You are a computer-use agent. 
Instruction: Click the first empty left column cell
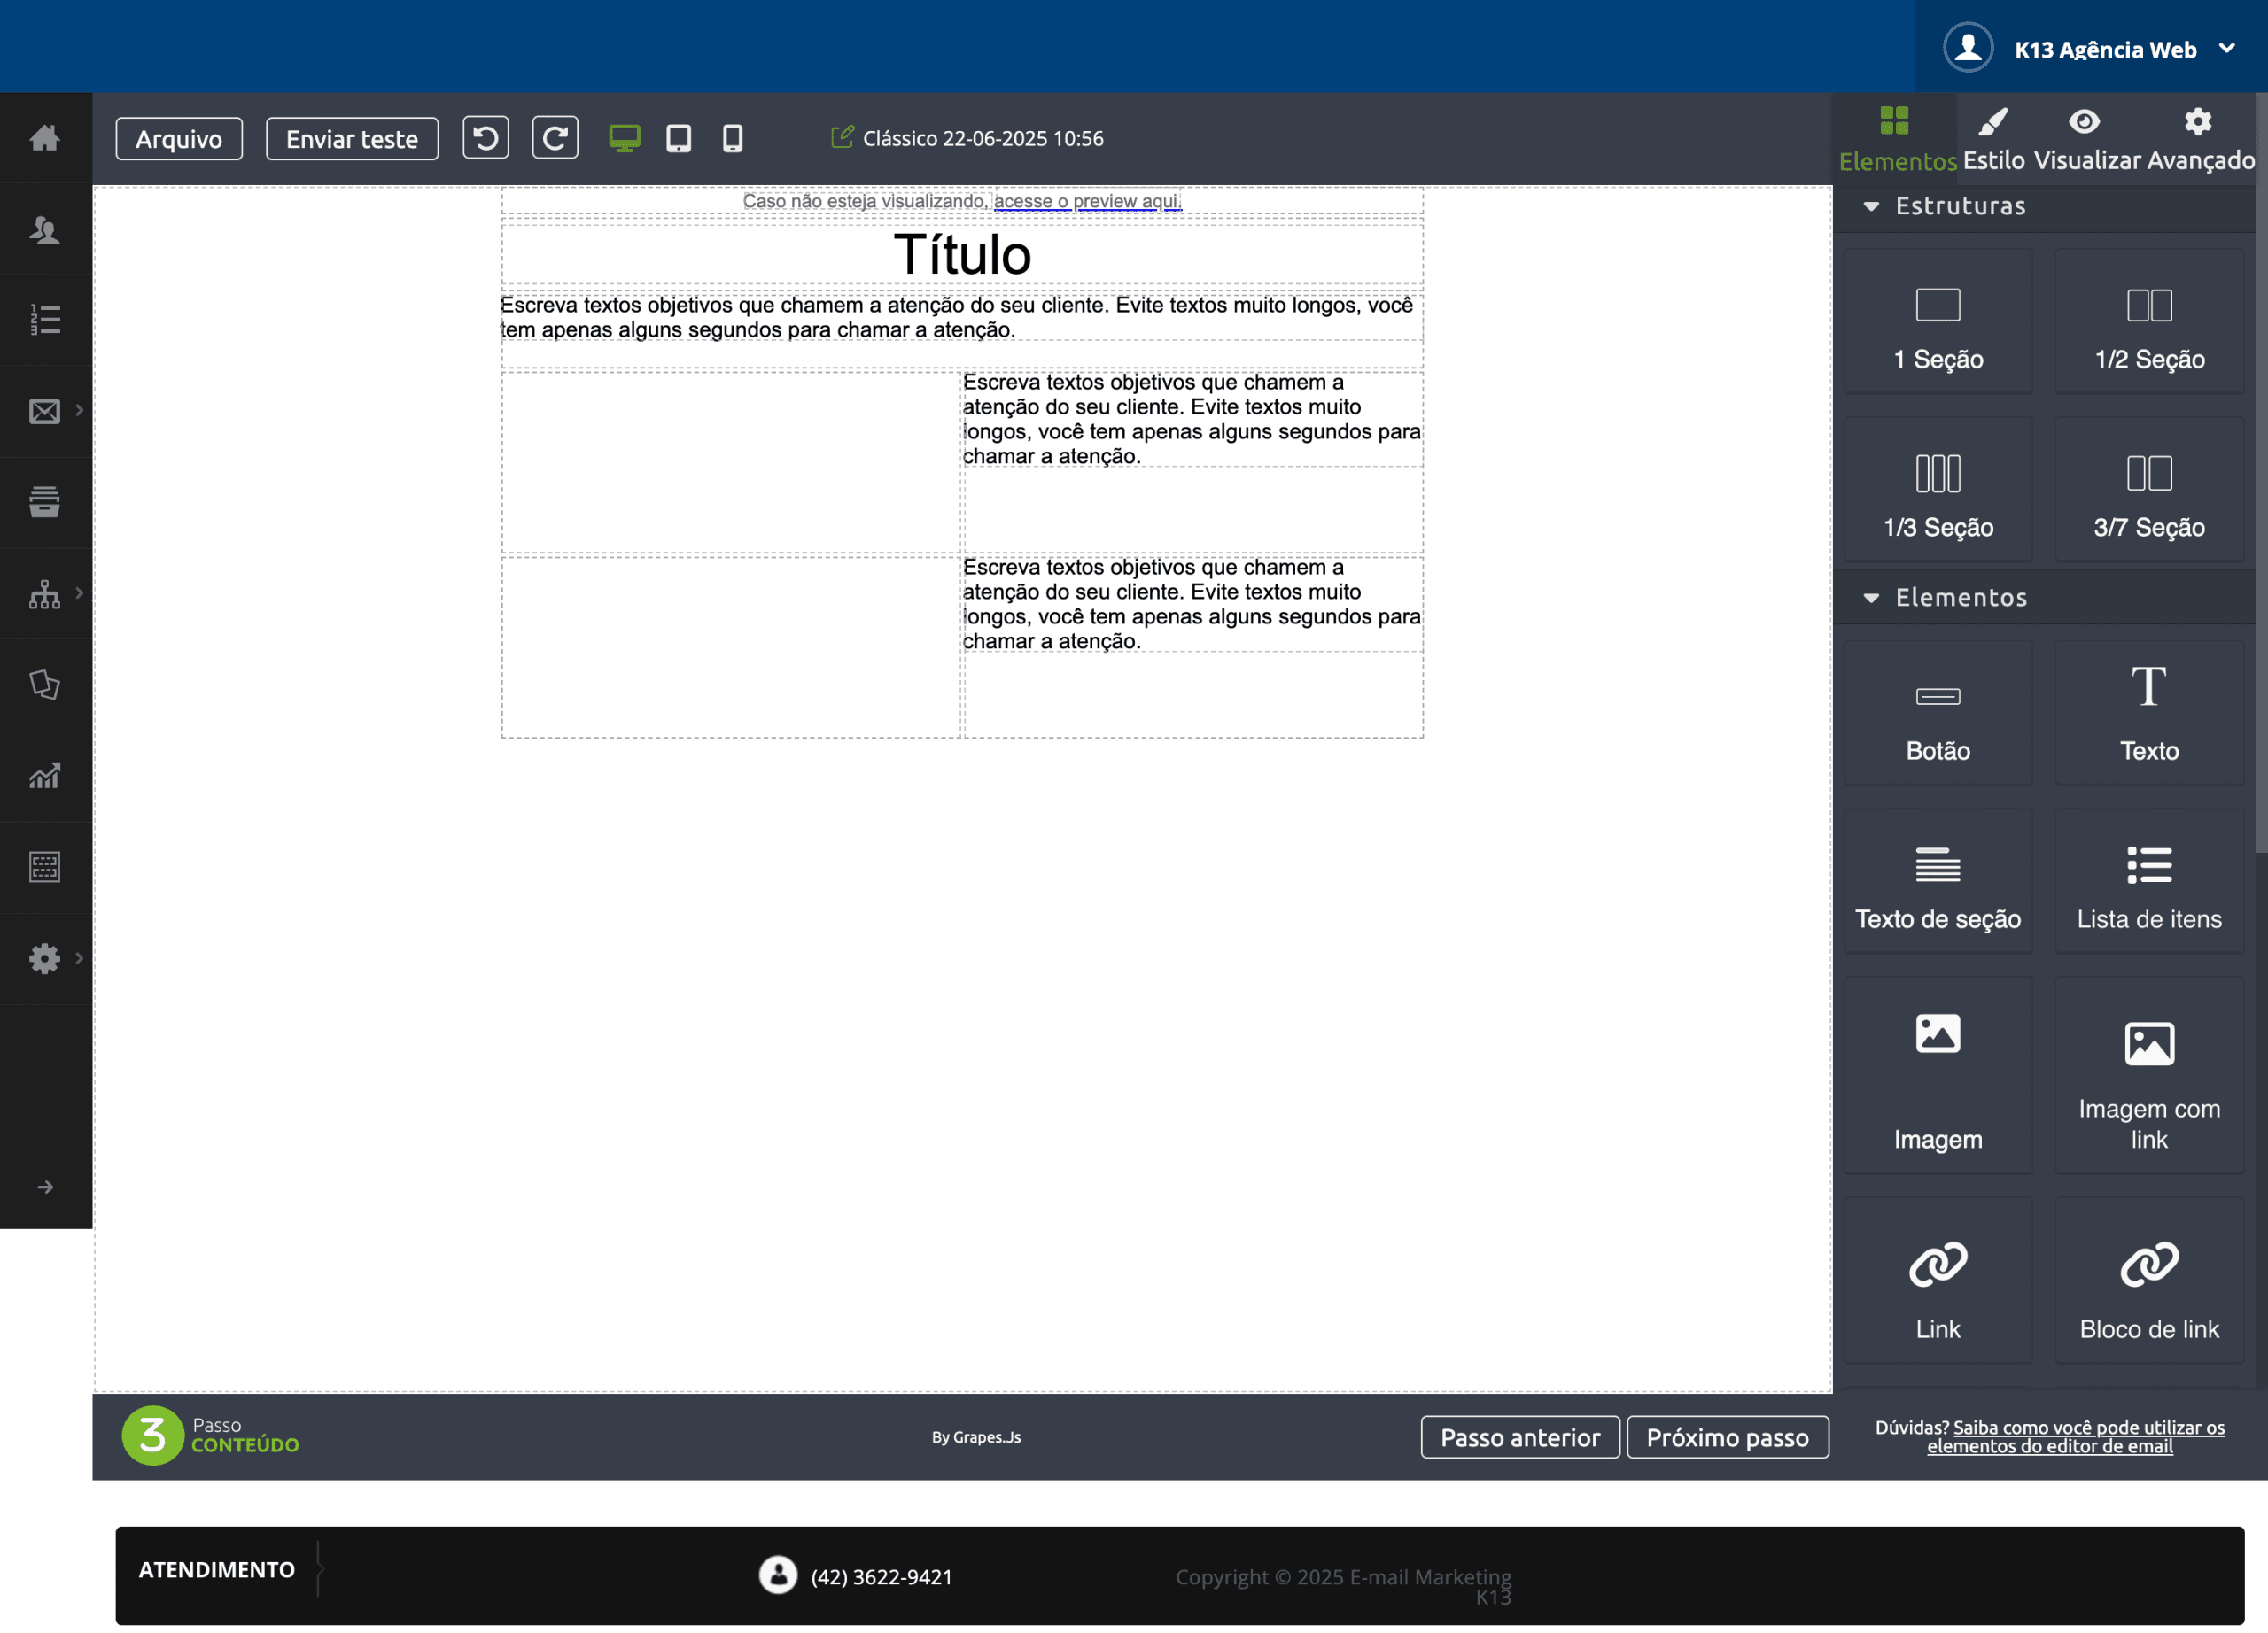coord(731,461)
